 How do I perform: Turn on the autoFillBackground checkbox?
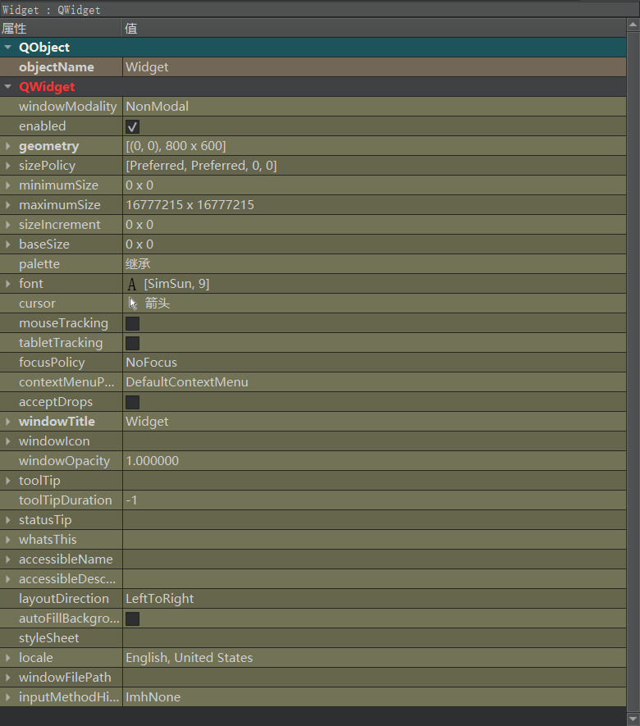[x=132, y=619]
